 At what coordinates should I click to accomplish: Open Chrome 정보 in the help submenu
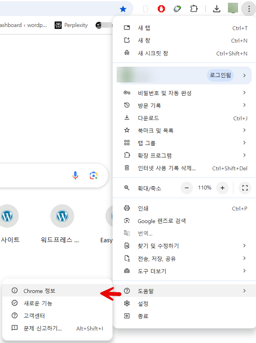[x=57, y=291]
